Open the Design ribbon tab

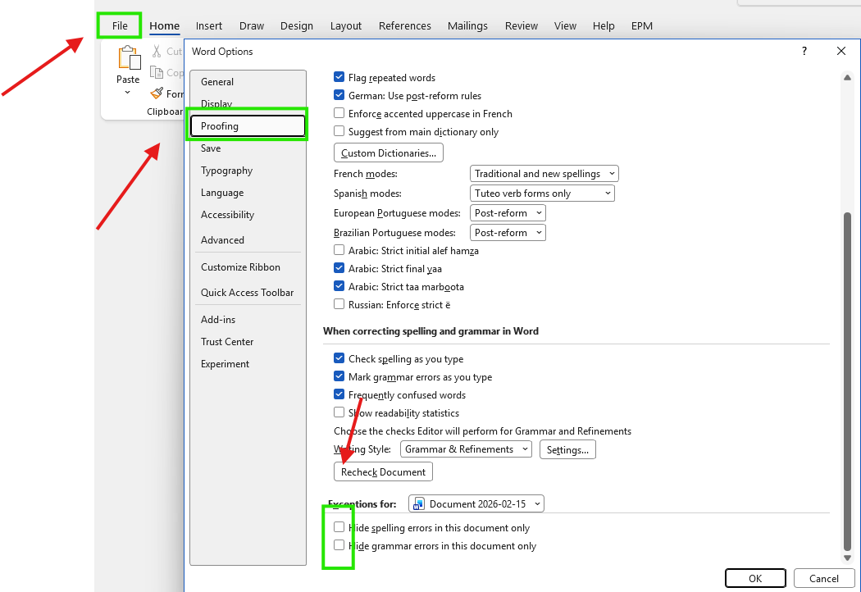(x=297, y=25)
